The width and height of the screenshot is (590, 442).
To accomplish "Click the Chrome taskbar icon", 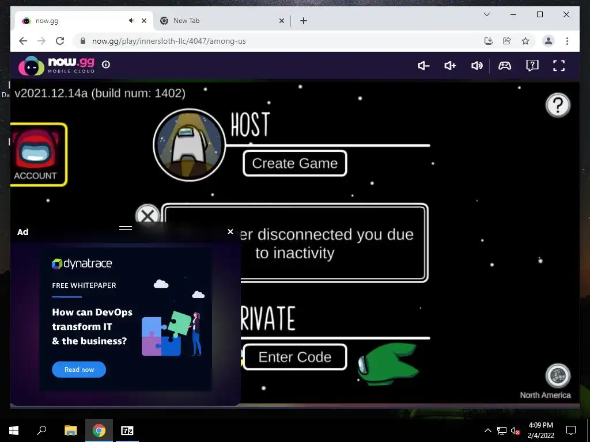I will (x=99, y=430).
